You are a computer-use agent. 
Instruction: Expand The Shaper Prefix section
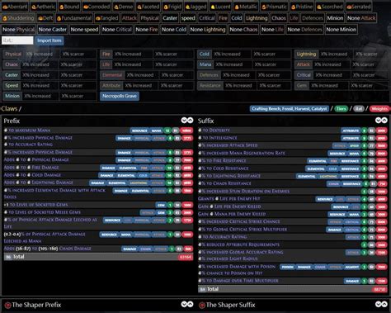(187, 304)
